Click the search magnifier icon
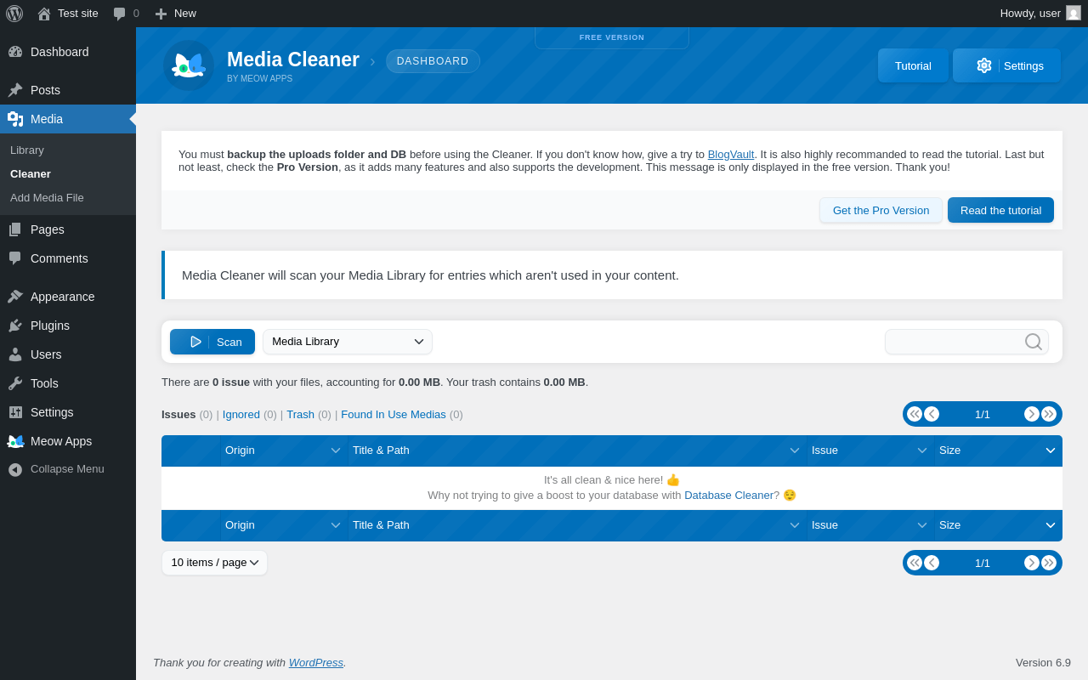Image resolution: width=1088 pixels, height=680 pixels. click(x=1034, y=342)
